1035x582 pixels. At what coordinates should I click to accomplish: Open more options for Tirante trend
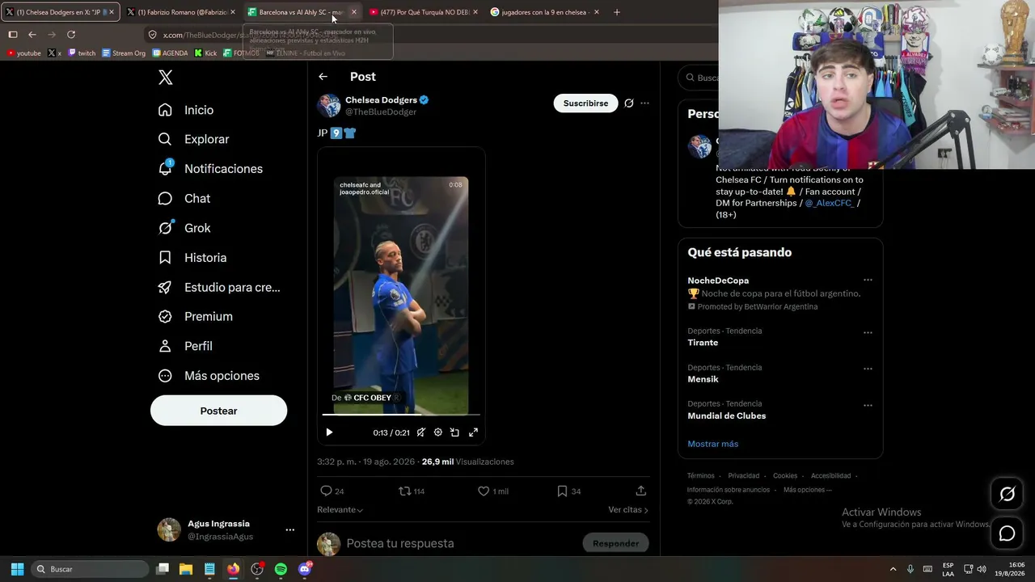(868, 332)
